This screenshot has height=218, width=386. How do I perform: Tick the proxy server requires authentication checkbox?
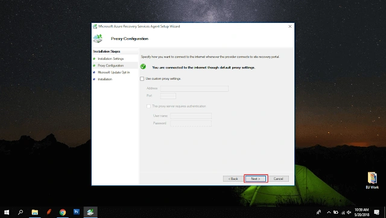(148, 106)
